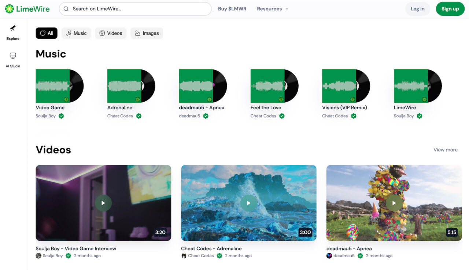The image size is (469, 270).
Task: Click View more next to Videos
Action: pos(445,149)
